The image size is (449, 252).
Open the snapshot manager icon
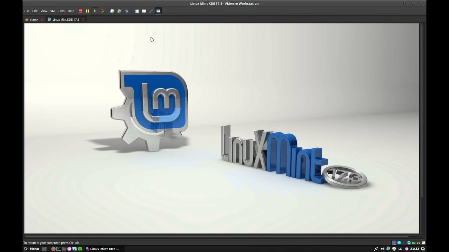(x=127, y=11)
